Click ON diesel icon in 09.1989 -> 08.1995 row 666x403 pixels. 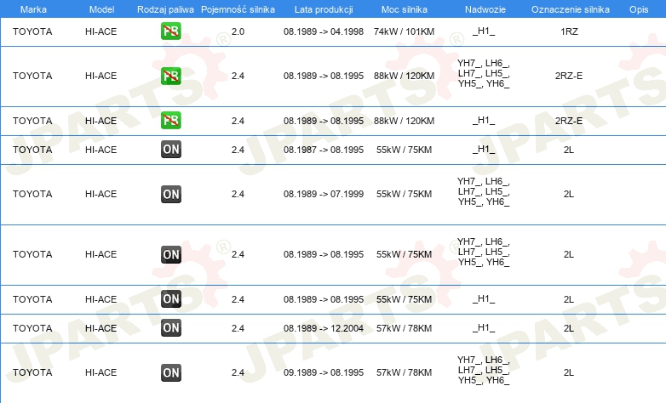point(170,373)
